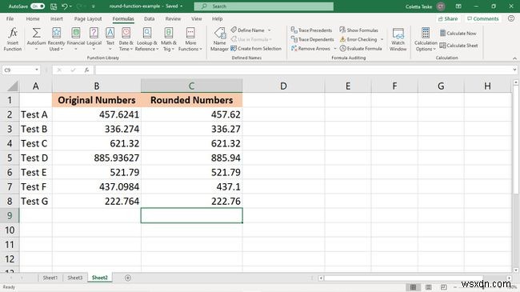Click Error Checking
The height and width of the screenshot is (292, 520).
coord(358,39)
